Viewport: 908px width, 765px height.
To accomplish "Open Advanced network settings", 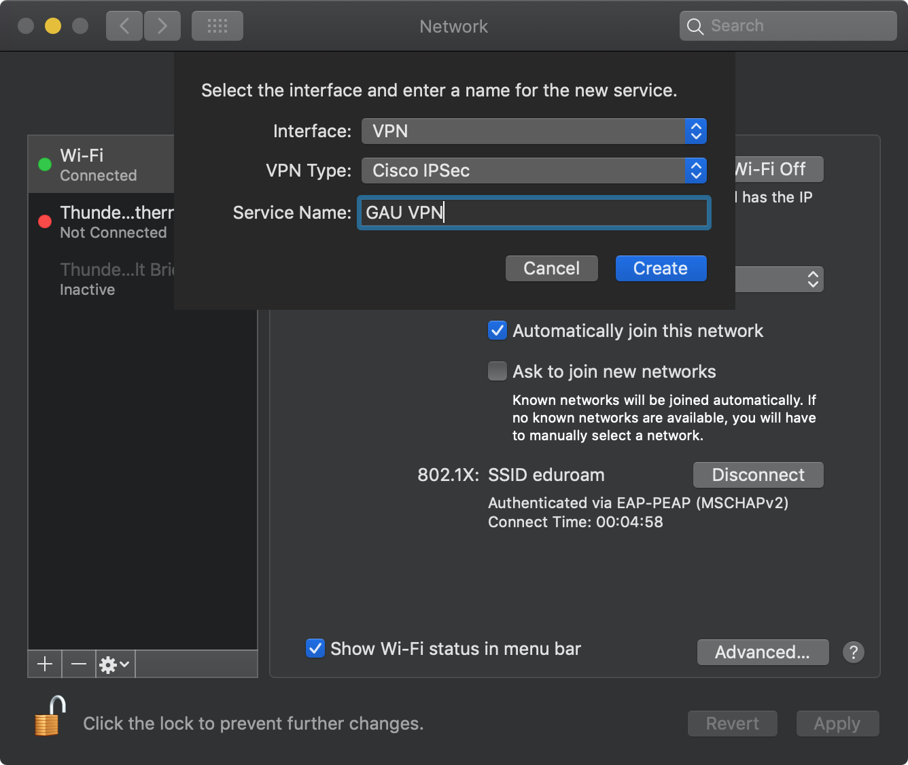I will [x=763, y=652].
